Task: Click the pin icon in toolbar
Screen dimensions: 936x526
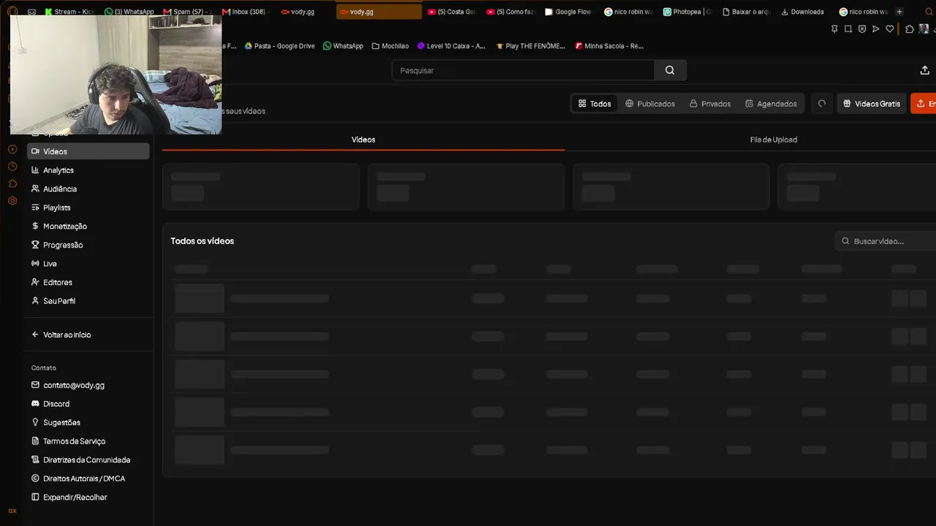Action: 834,29
